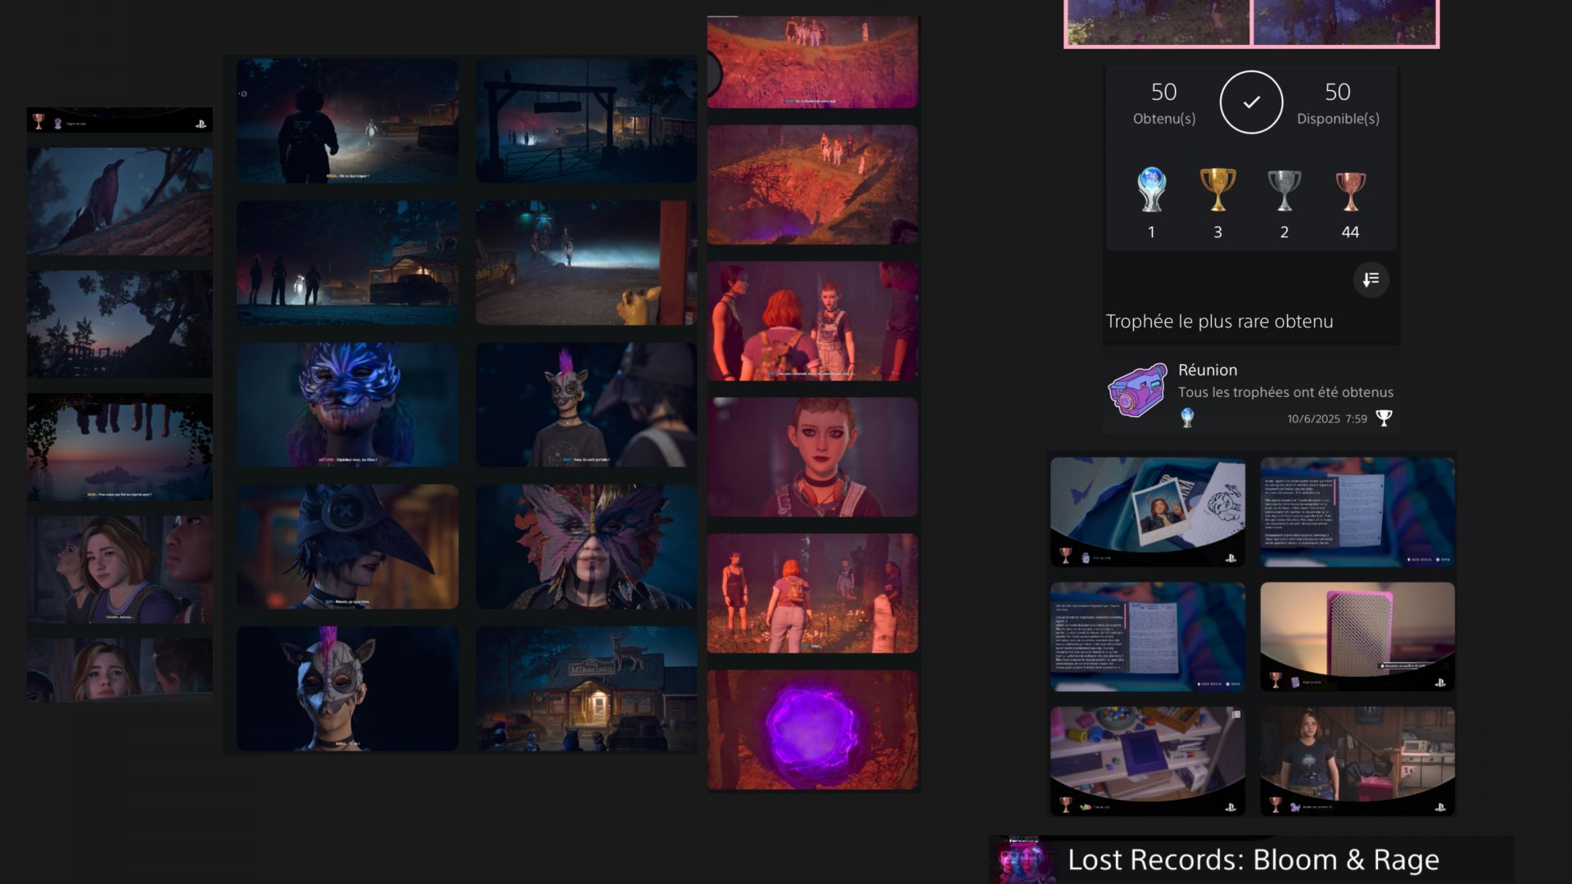Image resolution: width=1572 pixels, height=884 pixels.
Task: Open the twilight tree silhouette screenshot
Action: coord(120,324)
